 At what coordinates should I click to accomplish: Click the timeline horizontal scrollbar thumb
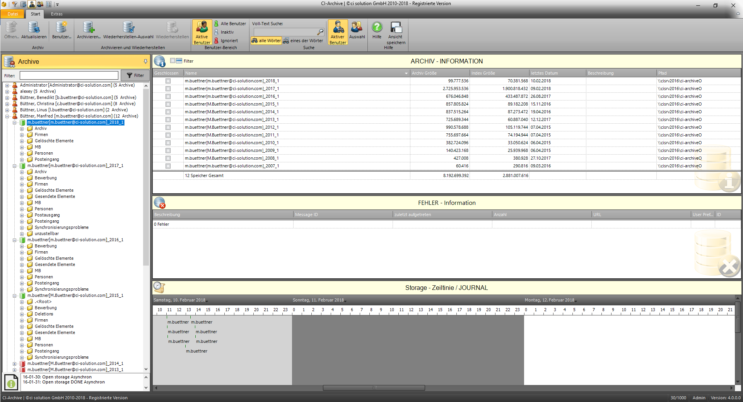(x=374, y=388)
